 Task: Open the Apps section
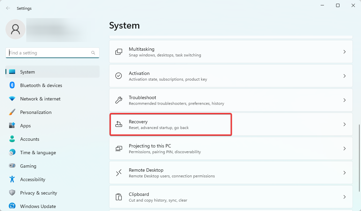point(52,126)
